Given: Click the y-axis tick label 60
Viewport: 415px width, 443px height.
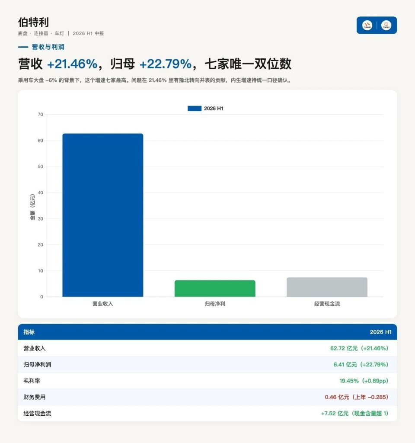Looking at the screenshot, I should 40,141.
